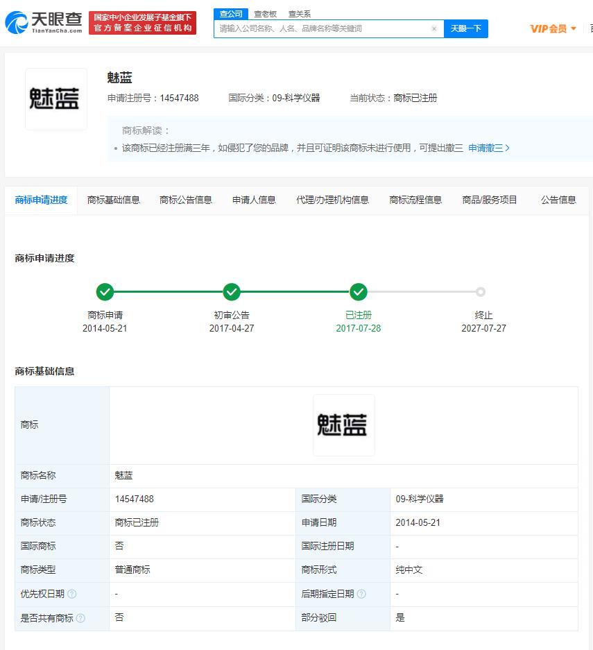The image size is (593, 650).
Task: Click the 已注册 green checkmark step
Action: click(359, 292)
